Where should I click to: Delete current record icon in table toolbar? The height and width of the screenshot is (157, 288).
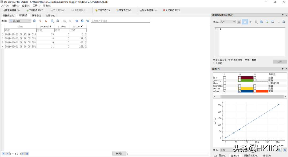[x=70, y=21]
